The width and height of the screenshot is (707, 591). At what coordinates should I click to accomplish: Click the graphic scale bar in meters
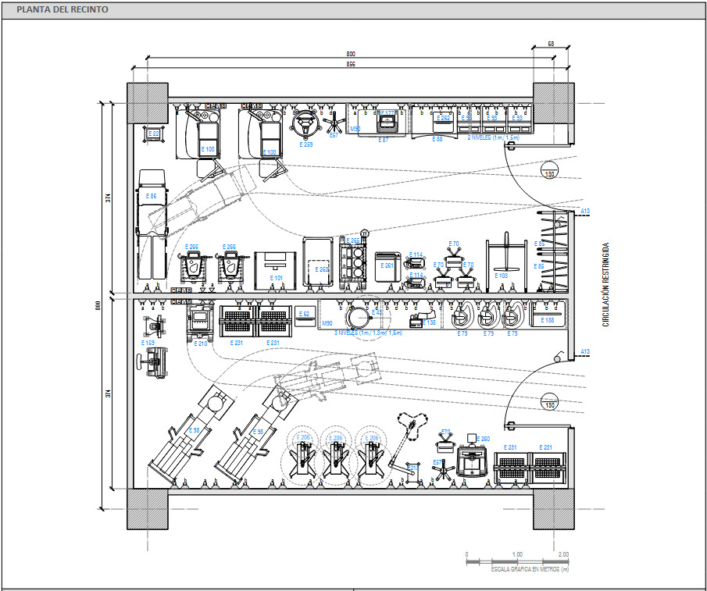[516, 561]
